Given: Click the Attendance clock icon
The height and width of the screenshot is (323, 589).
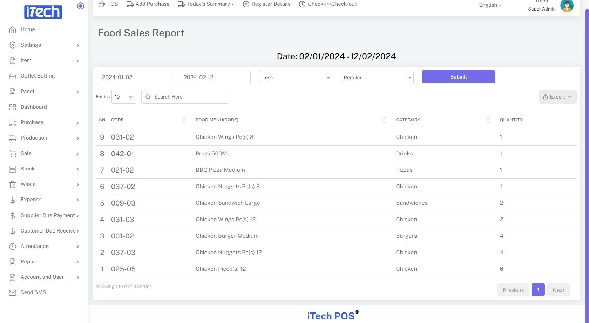Looking at the screenshot, I should click(x=13, y=247).
